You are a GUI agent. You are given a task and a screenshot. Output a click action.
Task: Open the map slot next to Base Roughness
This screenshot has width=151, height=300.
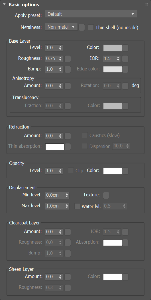(68, 59)
